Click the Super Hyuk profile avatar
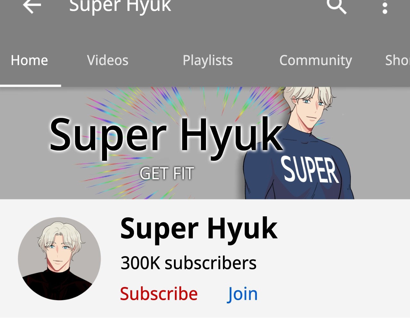Image resolution: width=410 pixels, height=321 pixels. tap(59, 259)
